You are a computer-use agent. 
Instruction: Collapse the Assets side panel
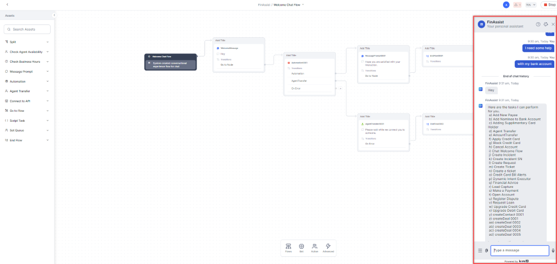(x=54, y=16)
